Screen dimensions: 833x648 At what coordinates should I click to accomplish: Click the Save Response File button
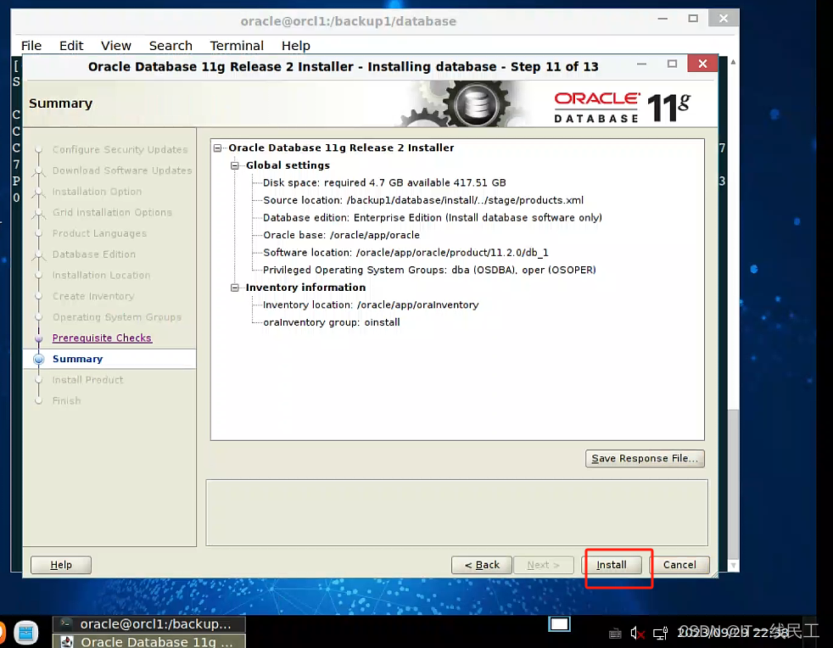coord(645,458)
